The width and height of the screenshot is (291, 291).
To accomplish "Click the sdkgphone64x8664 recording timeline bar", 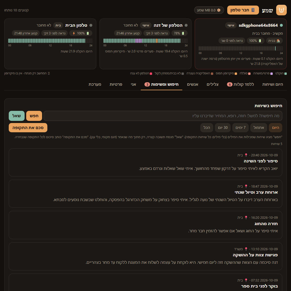I will [x=241, y=48].
